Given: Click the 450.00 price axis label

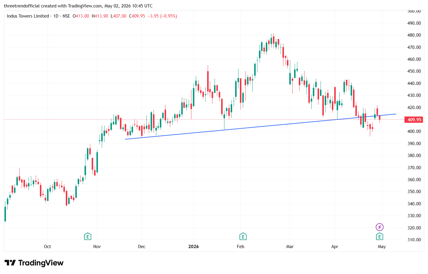Looking at the screenshot, I should pyautogui.click(x=414, y=71).
